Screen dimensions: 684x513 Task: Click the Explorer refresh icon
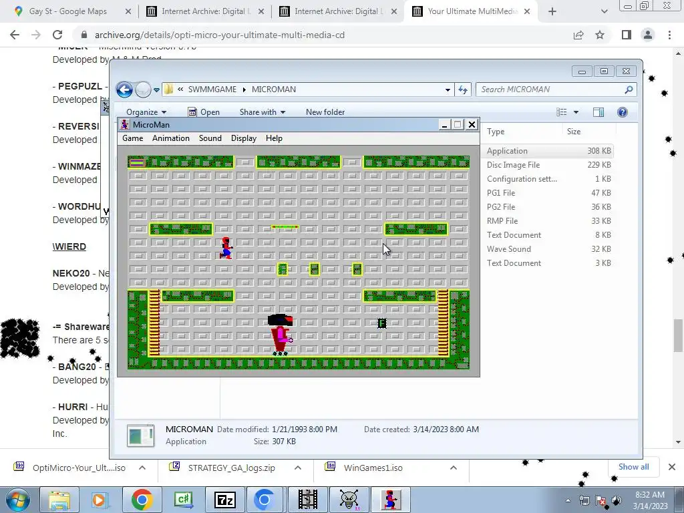pos(463,90)
